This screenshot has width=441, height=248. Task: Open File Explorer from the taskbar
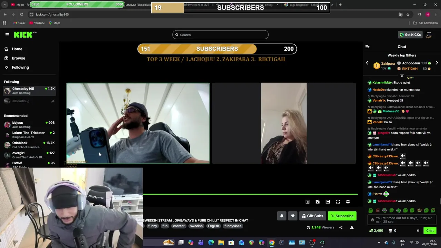coord(221,242)
